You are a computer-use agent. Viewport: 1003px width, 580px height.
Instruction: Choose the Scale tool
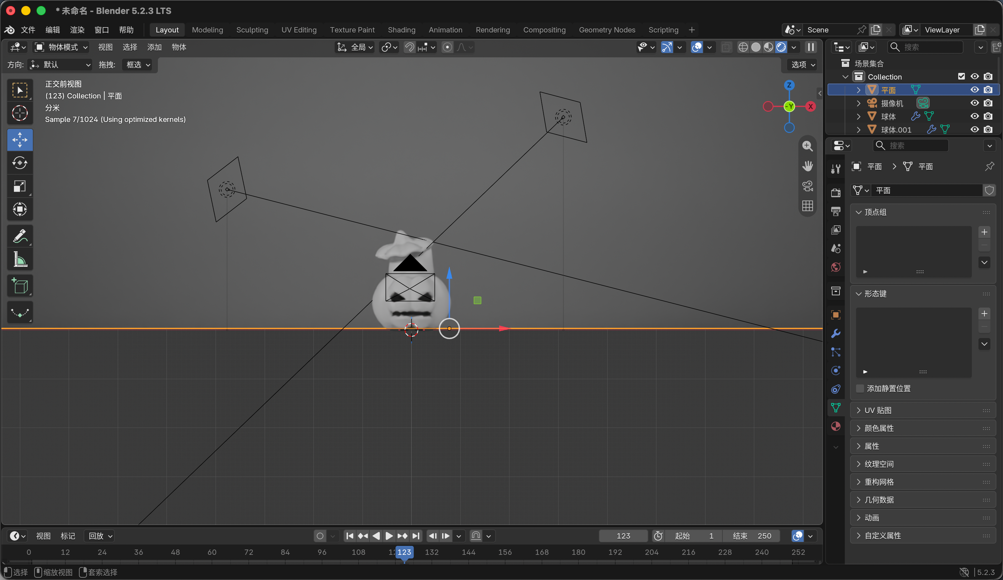(20, 186)
